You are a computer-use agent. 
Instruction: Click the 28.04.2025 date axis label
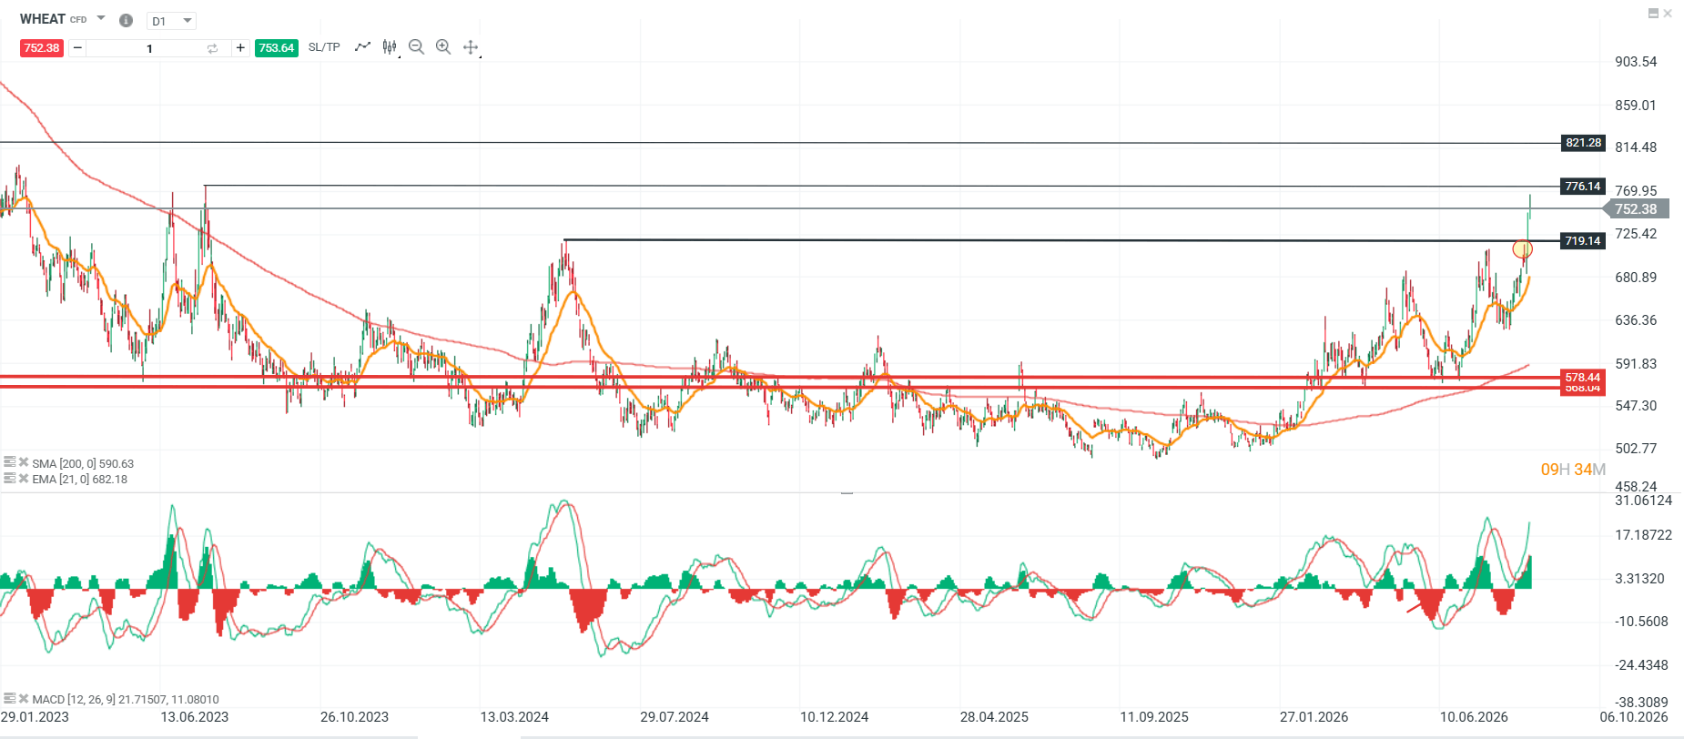click(x=994, y=717)
